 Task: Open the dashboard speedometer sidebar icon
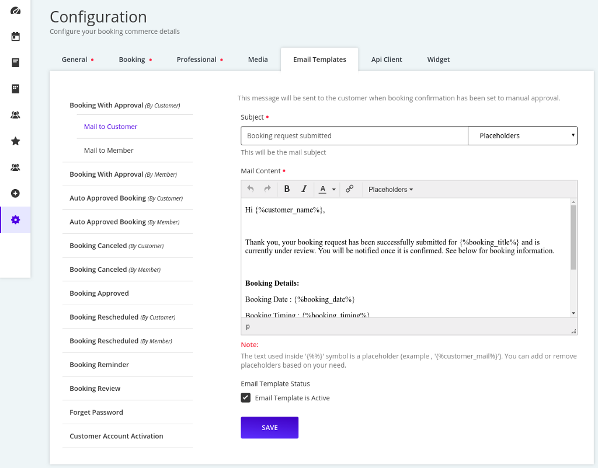[16, 11]
